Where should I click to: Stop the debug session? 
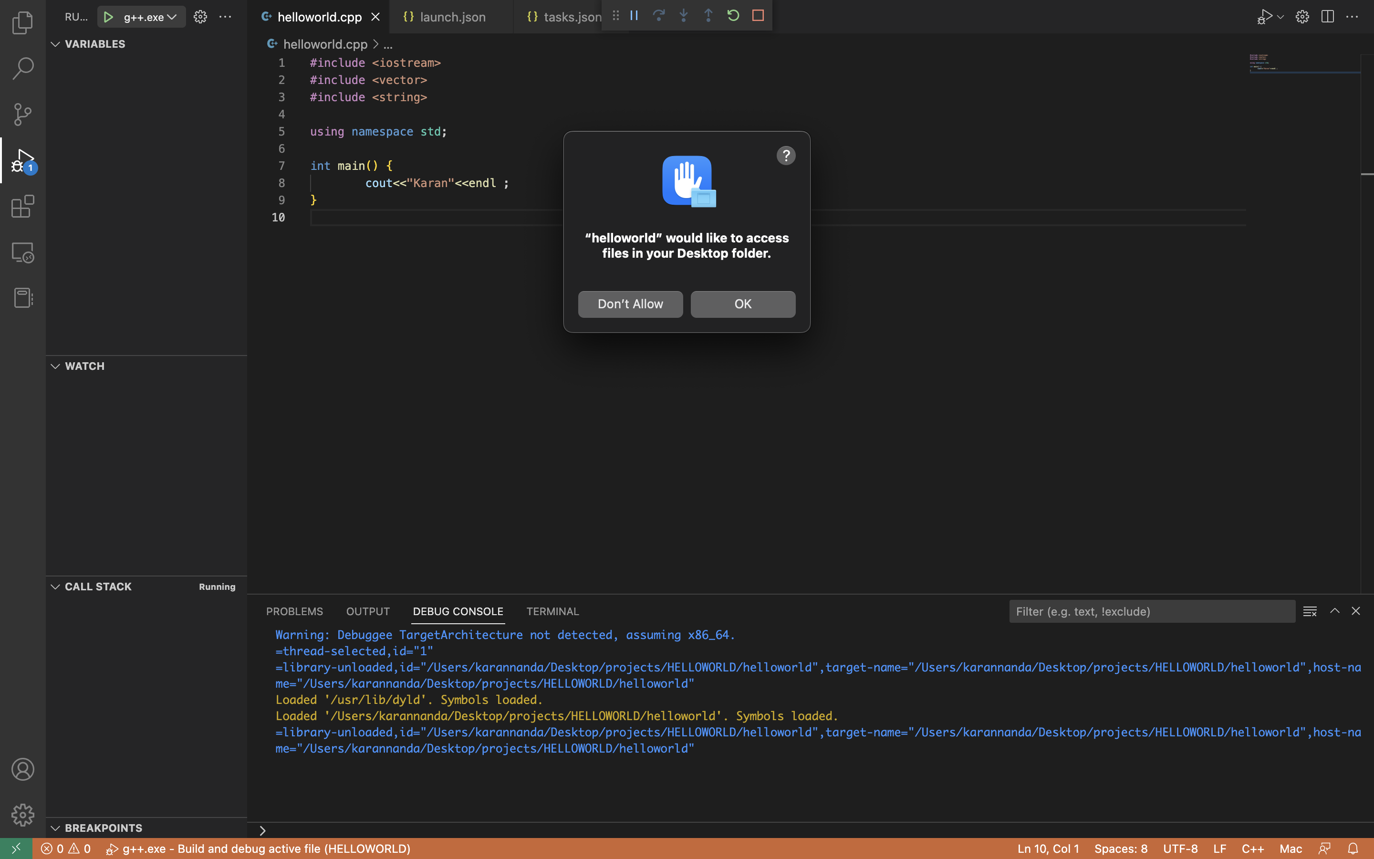(758, 15)
